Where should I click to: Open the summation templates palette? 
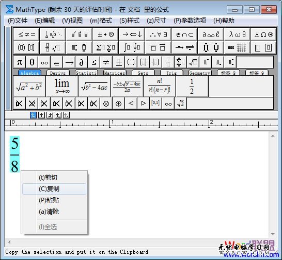(x=105, y=47)
